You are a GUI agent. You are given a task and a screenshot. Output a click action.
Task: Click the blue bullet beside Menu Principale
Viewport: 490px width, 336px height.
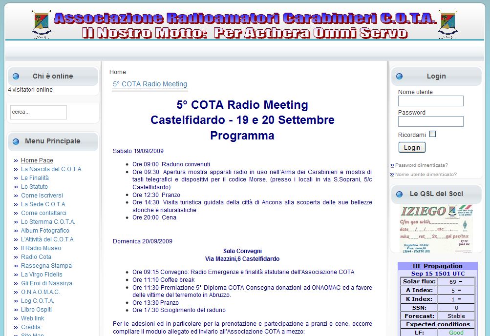pos(16,141)
